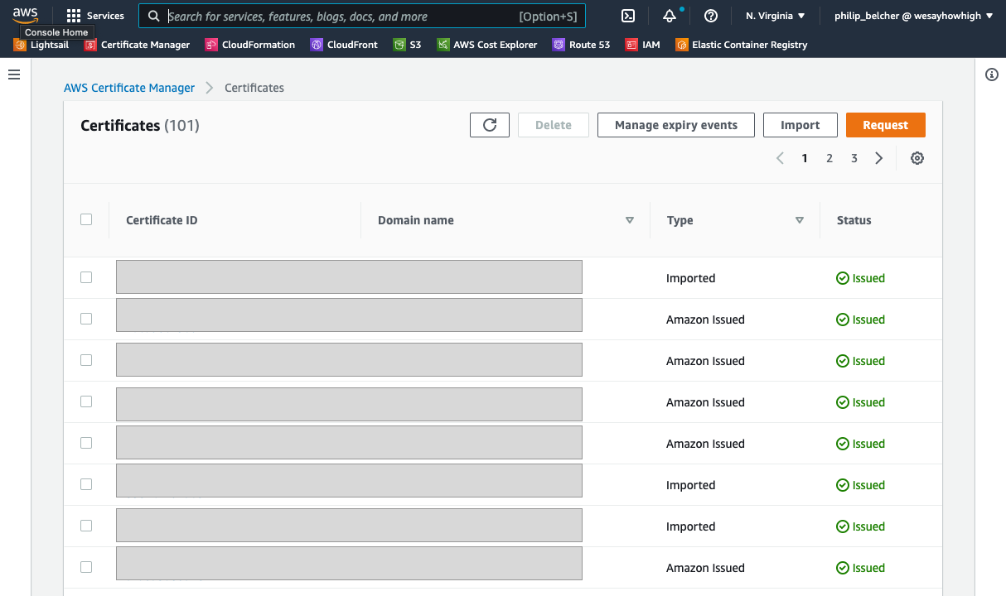The height and width of the screenshot is (596, 1006).
Task: Open table preferences gear icon
Action: pos(917,158)
